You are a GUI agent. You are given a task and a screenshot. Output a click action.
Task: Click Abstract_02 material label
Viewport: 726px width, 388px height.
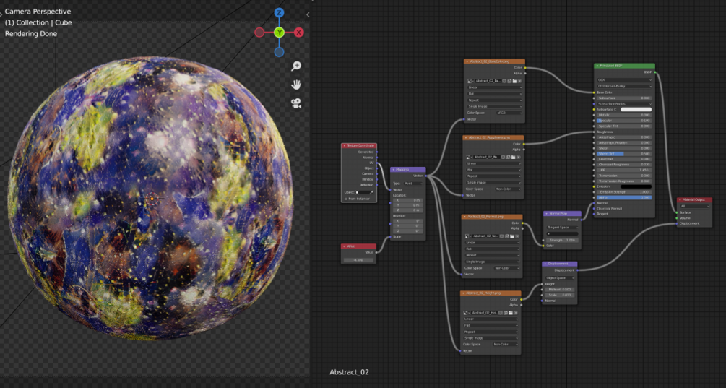(349, 372)
